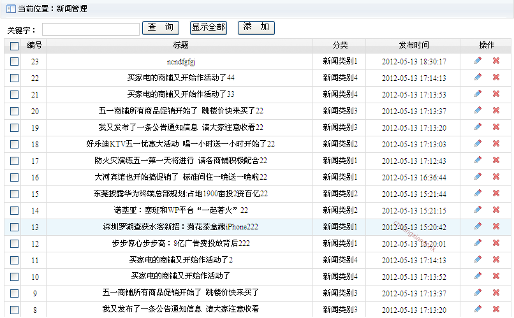Delete news item number 11
This screenshot has width=514, height=318.
click(496, 259)
